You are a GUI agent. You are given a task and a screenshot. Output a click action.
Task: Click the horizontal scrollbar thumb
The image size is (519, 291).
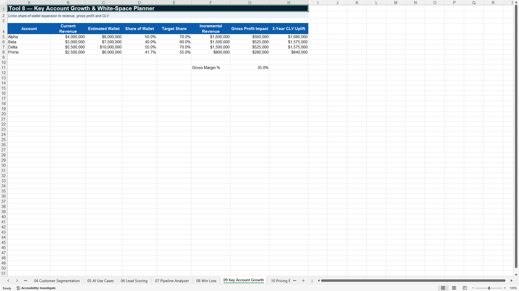coord(413,281)
